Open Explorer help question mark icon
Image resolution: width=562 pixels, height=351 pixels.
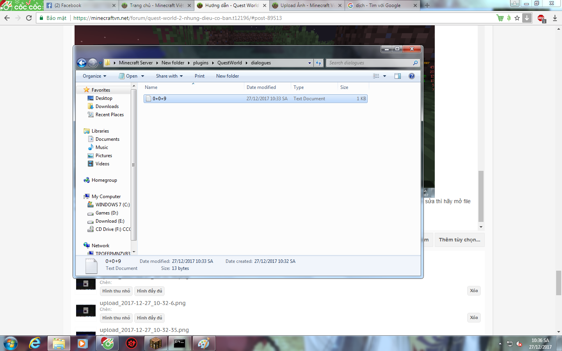(x=411, y=76)
